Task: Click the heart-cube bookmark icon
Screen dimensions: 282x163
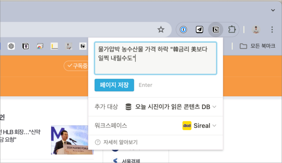Action: [82, 46]
